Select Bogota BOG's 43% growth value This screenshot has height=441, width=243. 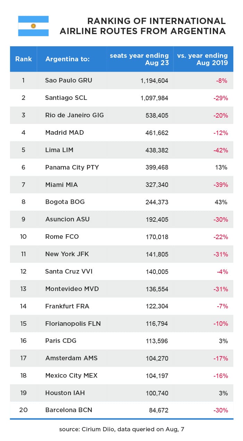[x=222, y=202]
